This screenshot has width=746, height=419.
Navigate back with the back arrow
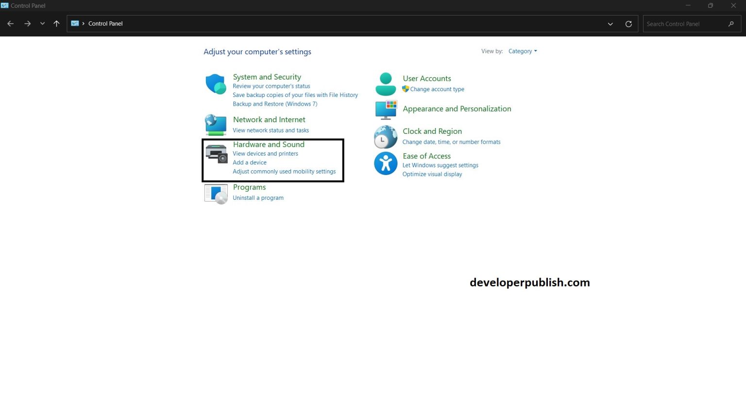[x=11, y=24]
